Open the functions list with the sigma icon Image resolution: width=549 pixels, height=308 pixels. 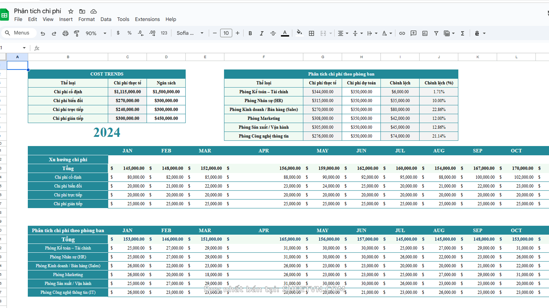point(463,33)
